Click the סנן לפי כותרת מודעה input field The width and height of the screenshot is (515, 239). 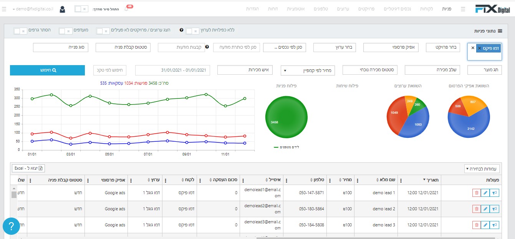click(x=237, y=47)
